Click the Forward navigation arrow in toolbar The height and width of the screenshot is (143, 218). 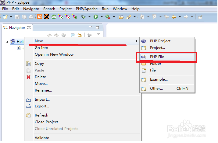pos(186,17)
